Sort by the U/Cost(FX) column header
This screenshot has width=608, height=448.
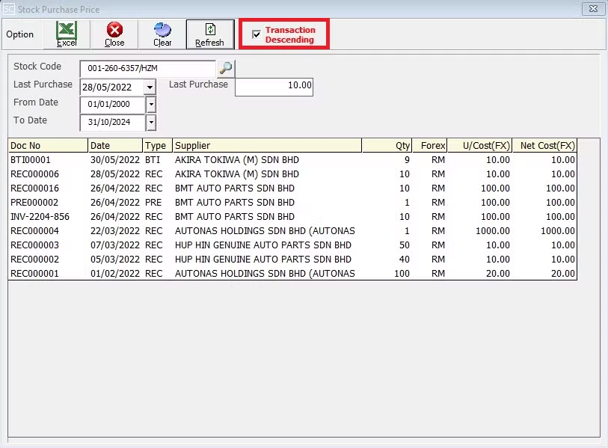click(x=479, y=145)
